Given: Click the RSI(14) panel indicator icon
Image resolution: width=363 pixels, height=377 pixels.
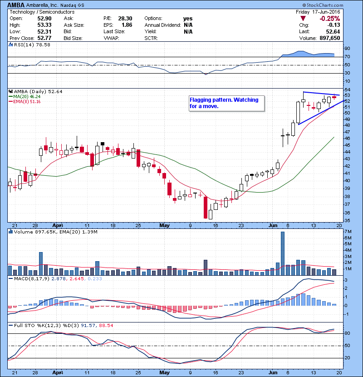Looking at the screenshot, I should pyautogui.click(x=10, y=45).
